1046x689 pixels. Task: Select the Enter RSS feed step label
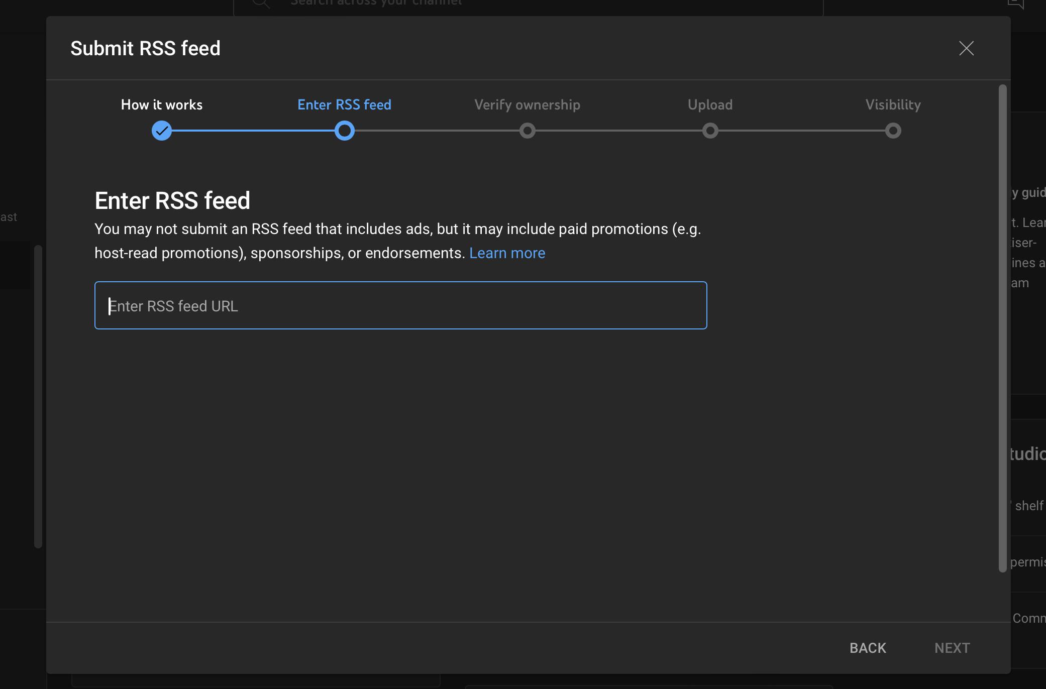tap(344, 104)
